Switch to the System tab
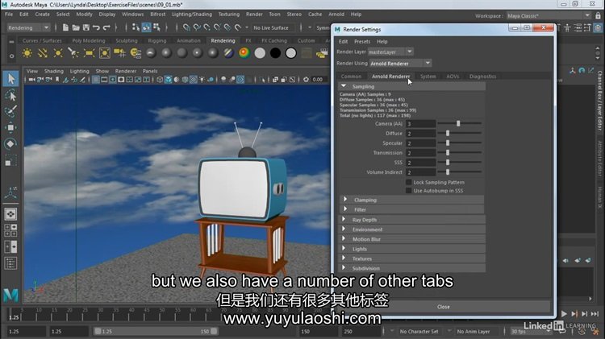The width and height of the screenshot is (605, 339). pyautogui.click(x=428, y=76)
